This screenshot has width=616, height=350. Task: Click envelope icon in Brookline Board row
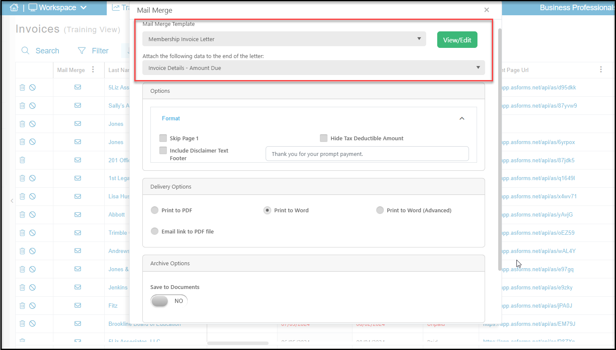[78, 324]
